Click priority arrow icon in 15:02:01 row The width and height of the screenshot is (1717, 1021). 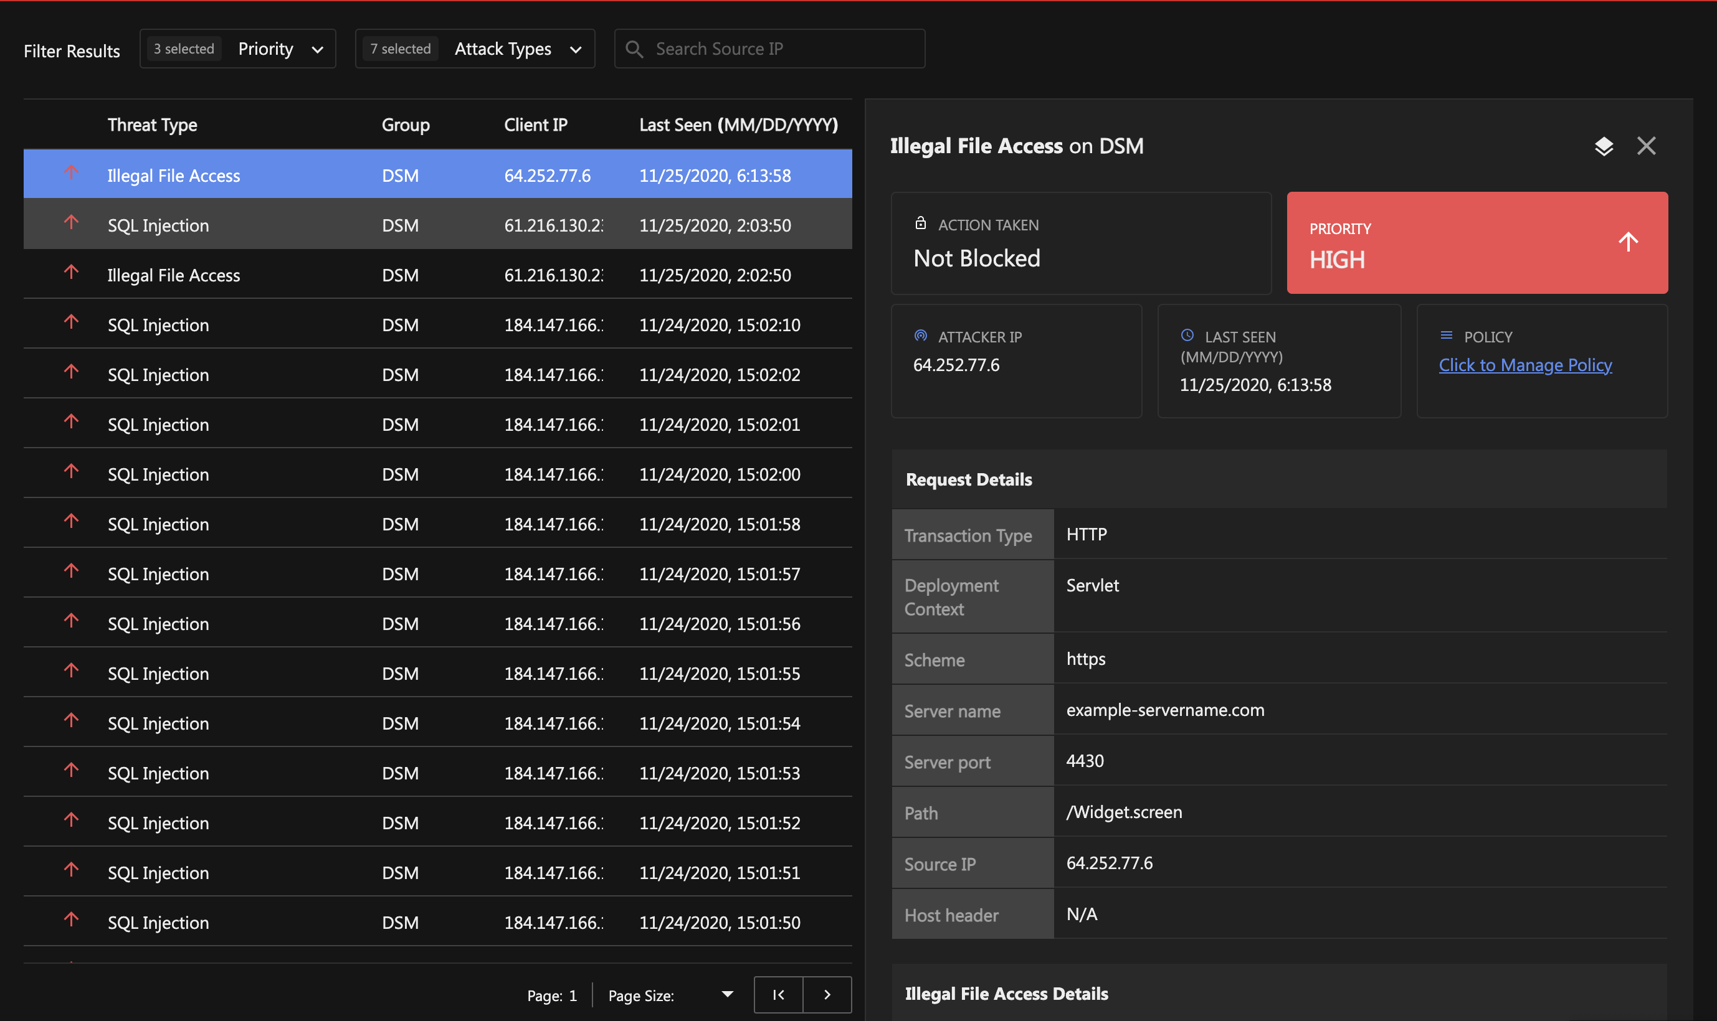click(71, 421)
